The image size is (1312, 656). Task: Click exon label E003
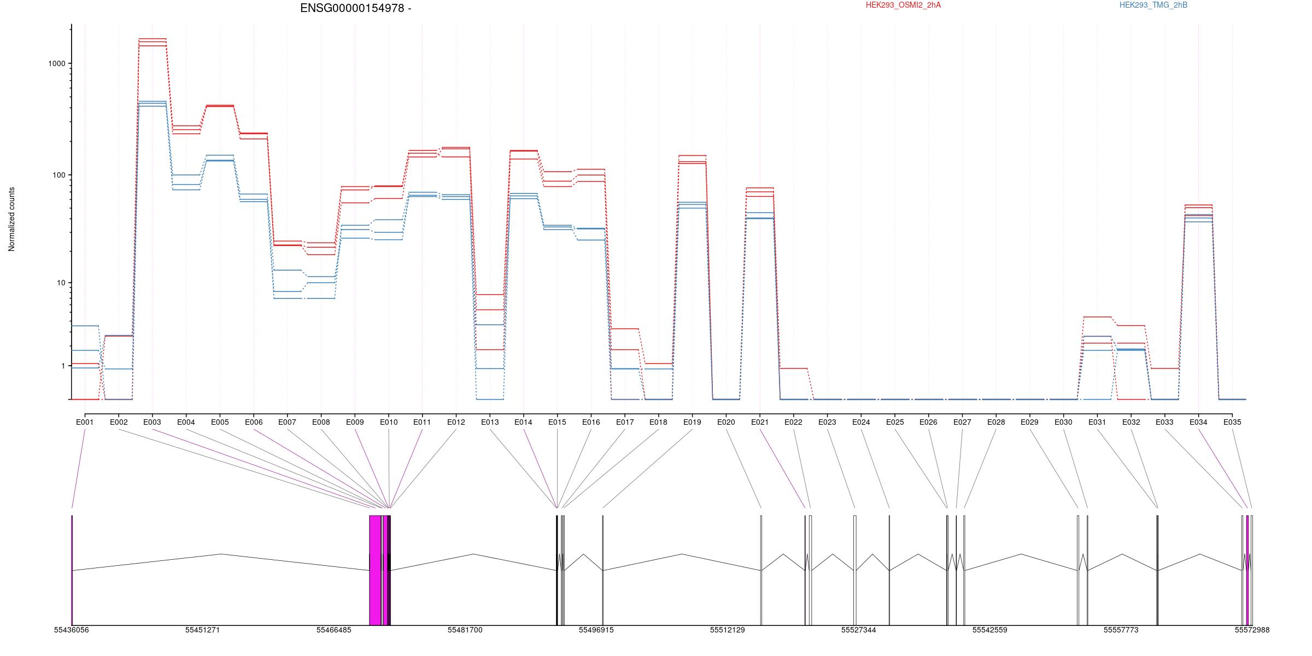(x=152, y=422)
